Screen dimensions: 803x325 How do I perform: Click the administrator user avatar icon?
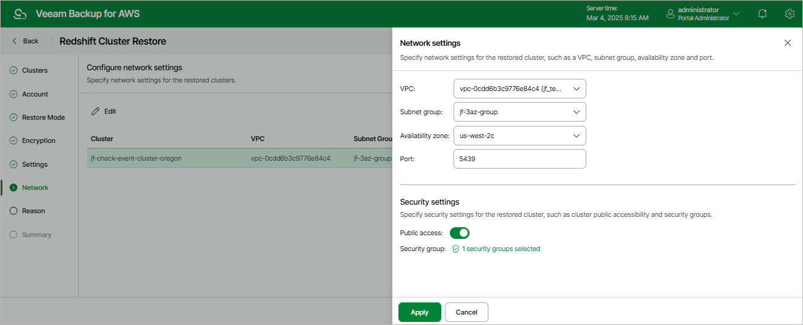point(670,13)
